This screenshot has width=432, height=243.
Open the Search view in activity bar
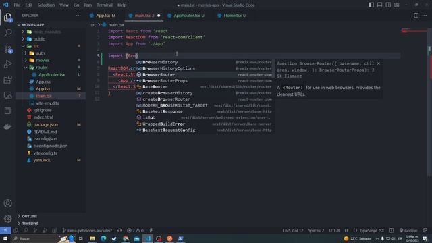point(7,33)
